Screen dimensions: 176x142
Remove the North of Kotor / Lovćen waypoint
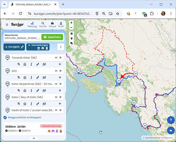click(60, 110)
